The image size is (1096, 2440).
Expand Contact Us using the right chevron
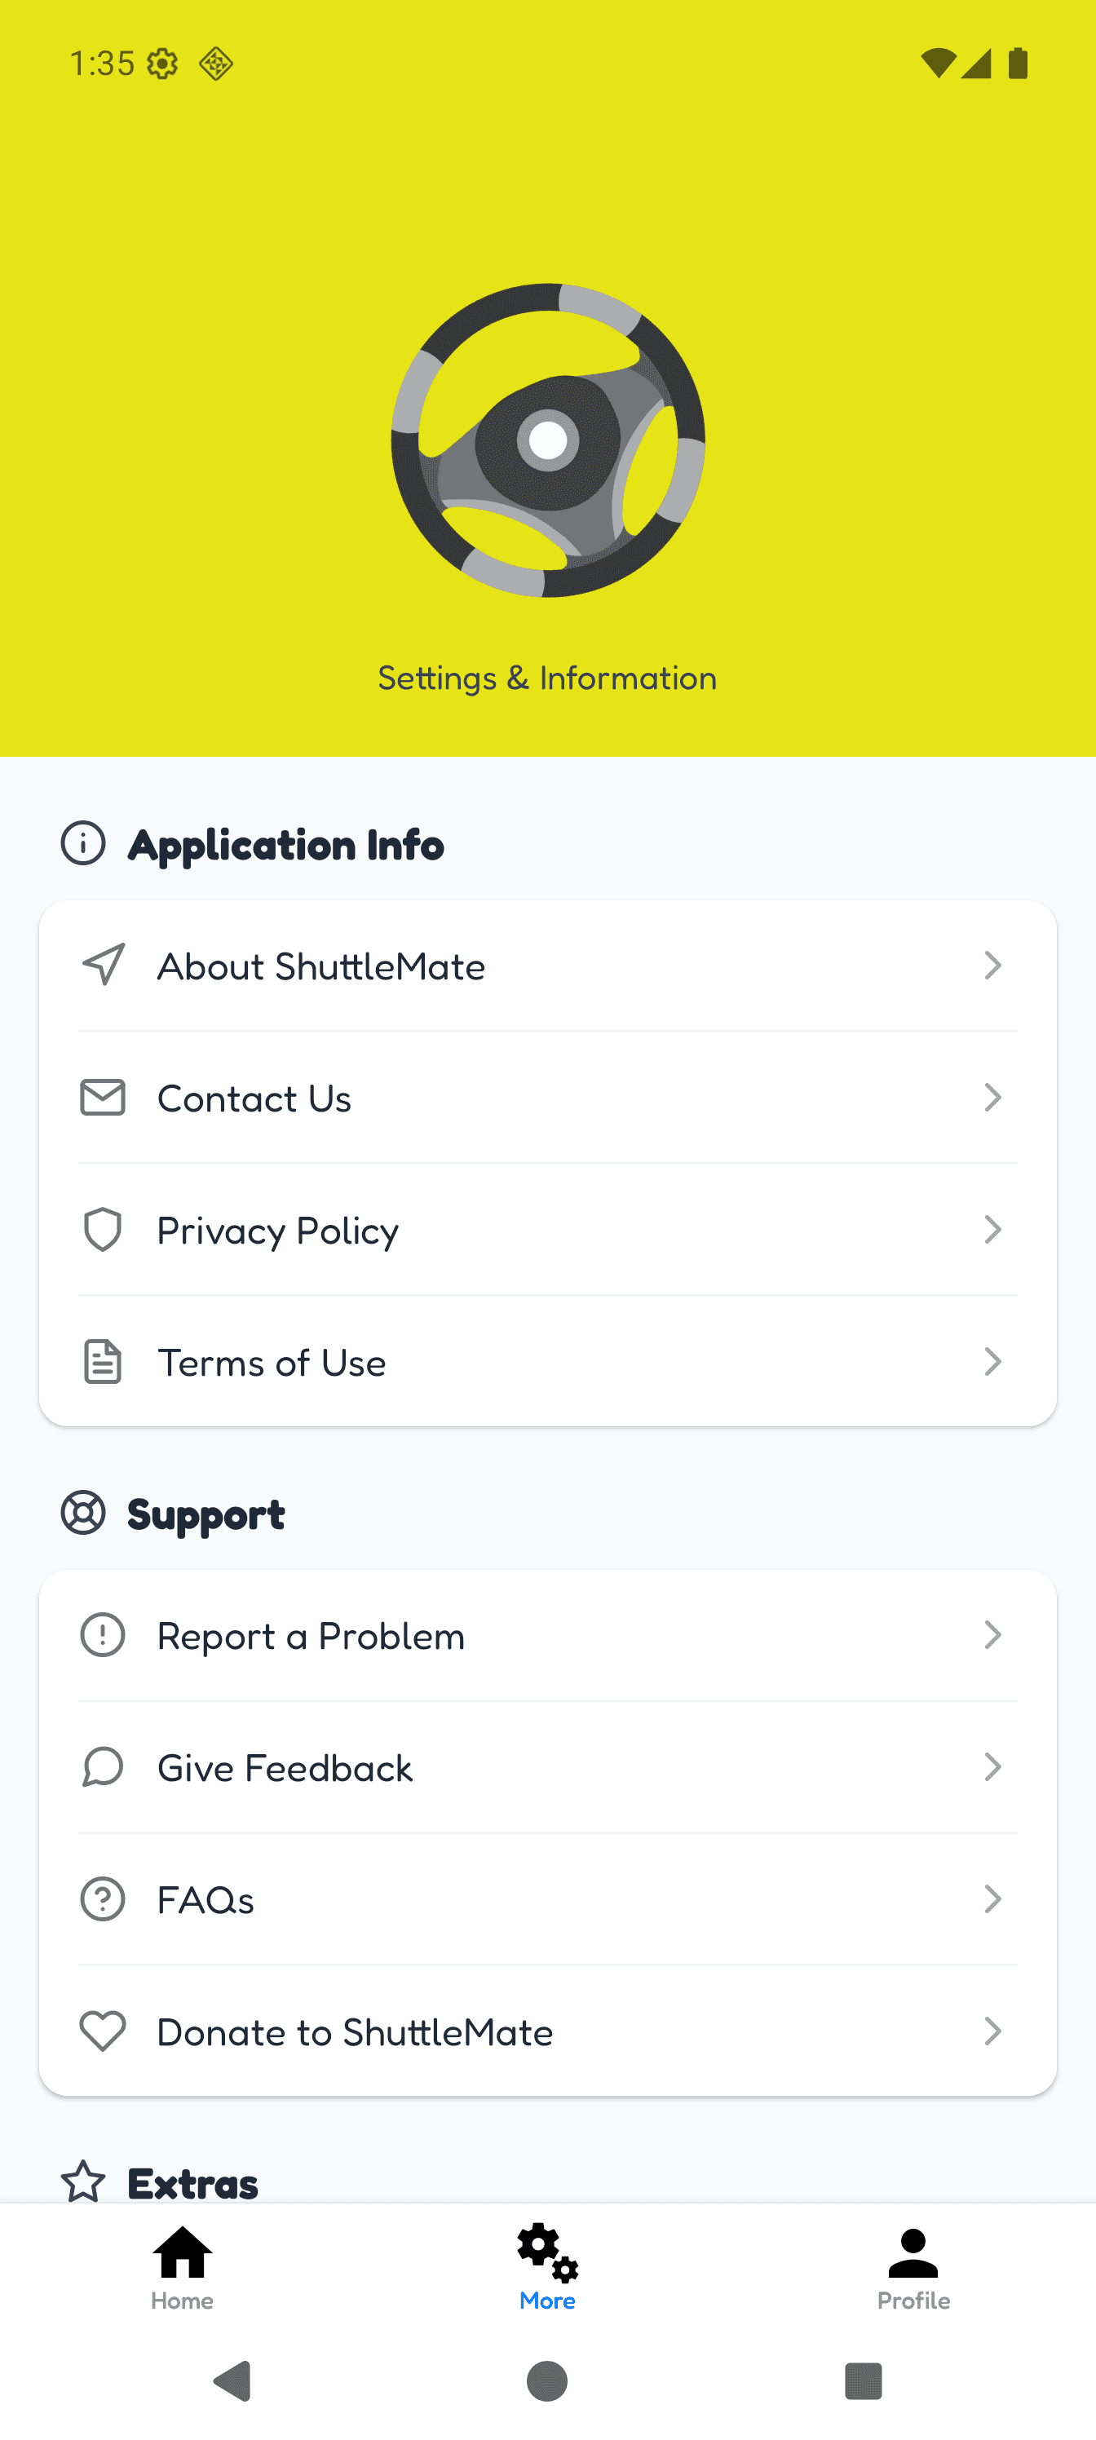pyautogui.click(x=992, y=1097)
